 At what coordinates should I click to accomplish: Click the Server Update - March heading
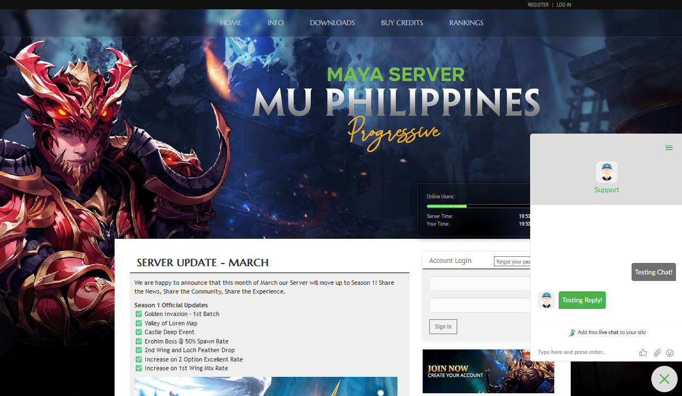(203, 262)
